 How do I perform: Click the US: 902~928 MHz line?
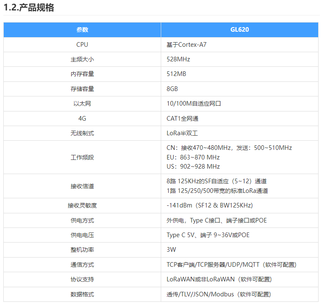(193, 167)
